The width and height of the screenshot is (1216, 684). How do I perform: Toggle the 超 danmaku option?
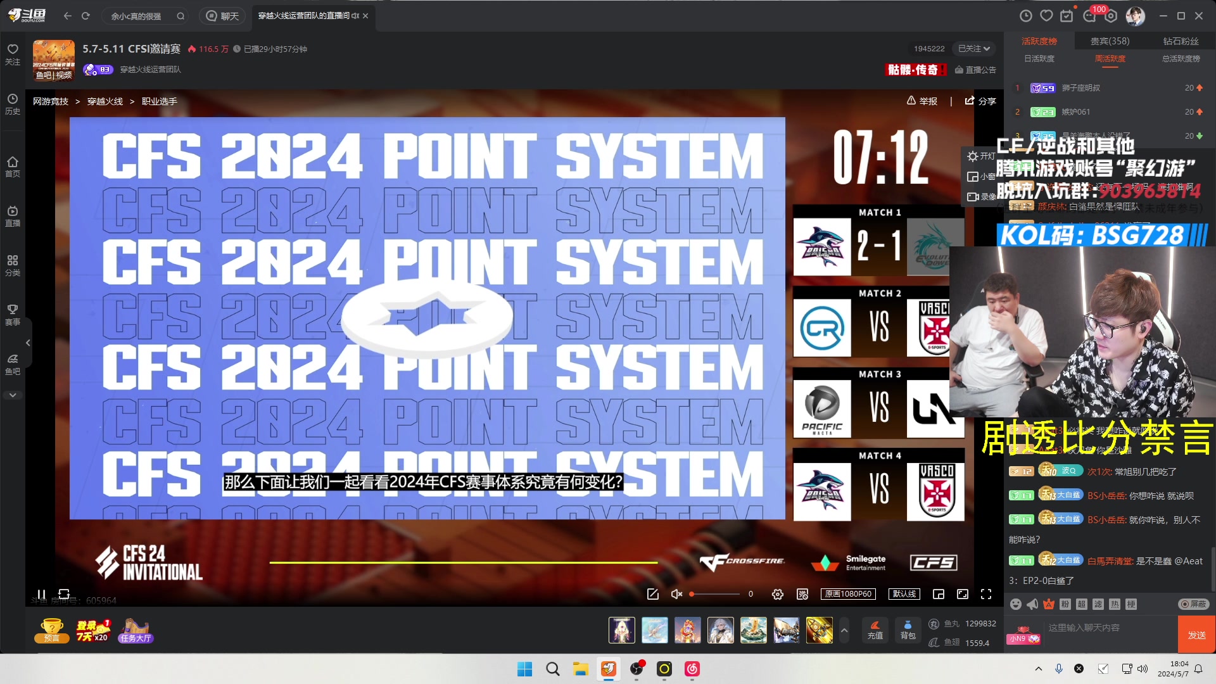pyautogui.click(x=1082, y=604)
